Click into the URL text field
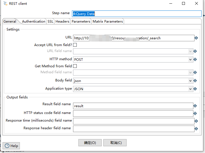Viewport: 205px width, 153px height. [134, 38]
